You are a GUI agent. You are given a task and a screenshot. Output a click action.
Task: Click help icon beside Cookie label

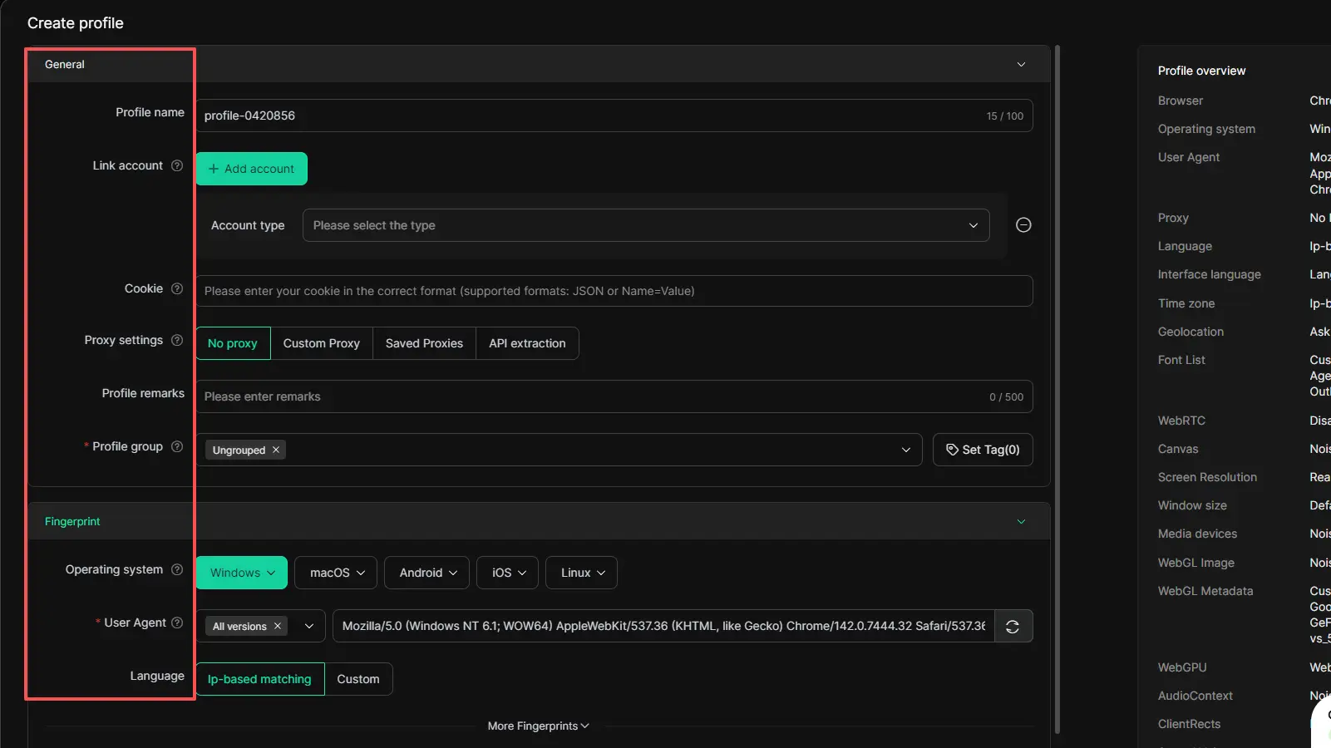(177, 288)
